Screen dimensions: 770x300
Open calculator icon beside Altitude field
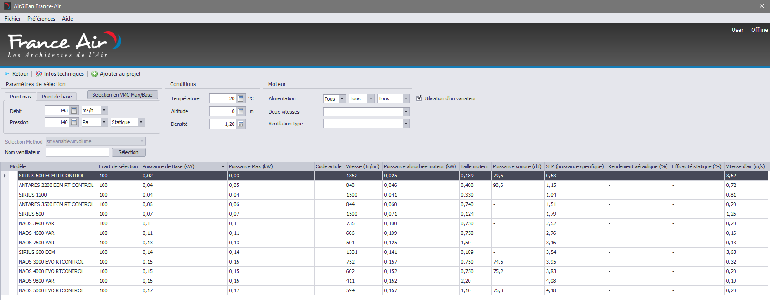241,111
